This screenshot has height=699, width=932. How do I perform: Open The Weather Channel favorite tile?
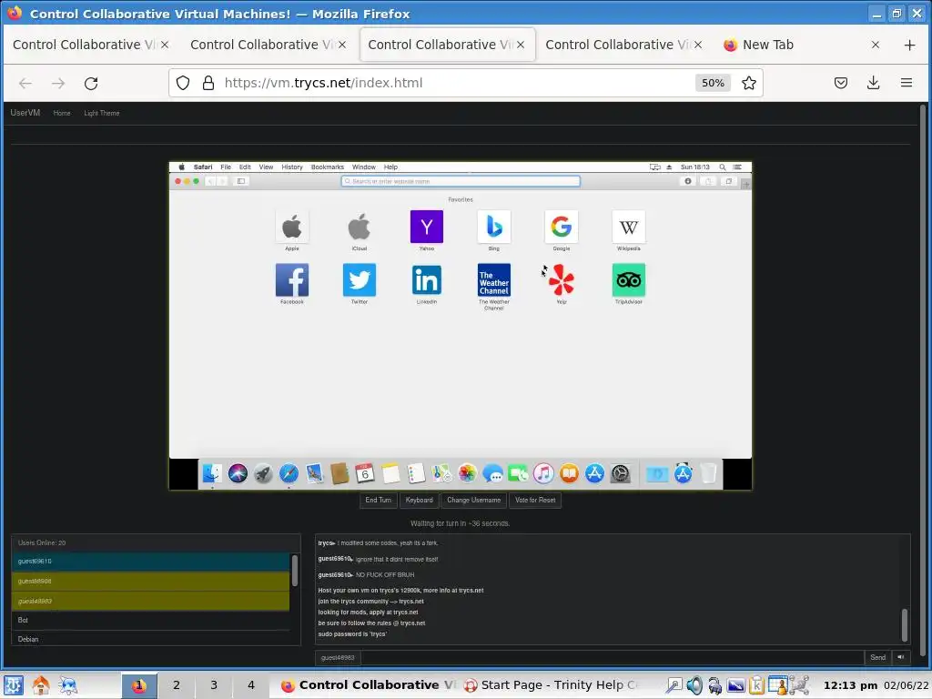494,280
